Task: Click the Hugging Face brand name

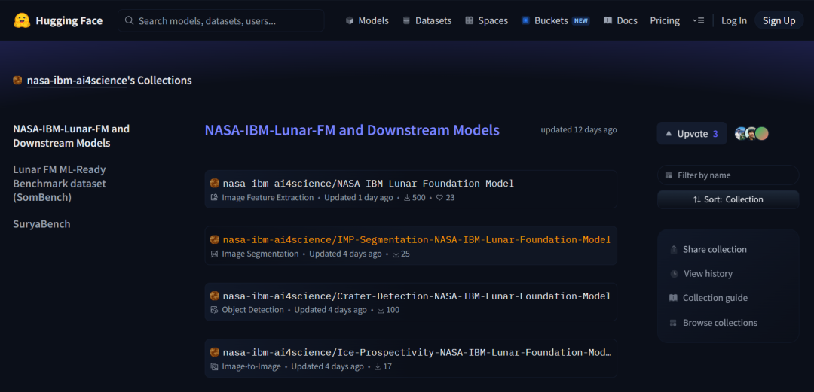Action: (x=69, y=21)
